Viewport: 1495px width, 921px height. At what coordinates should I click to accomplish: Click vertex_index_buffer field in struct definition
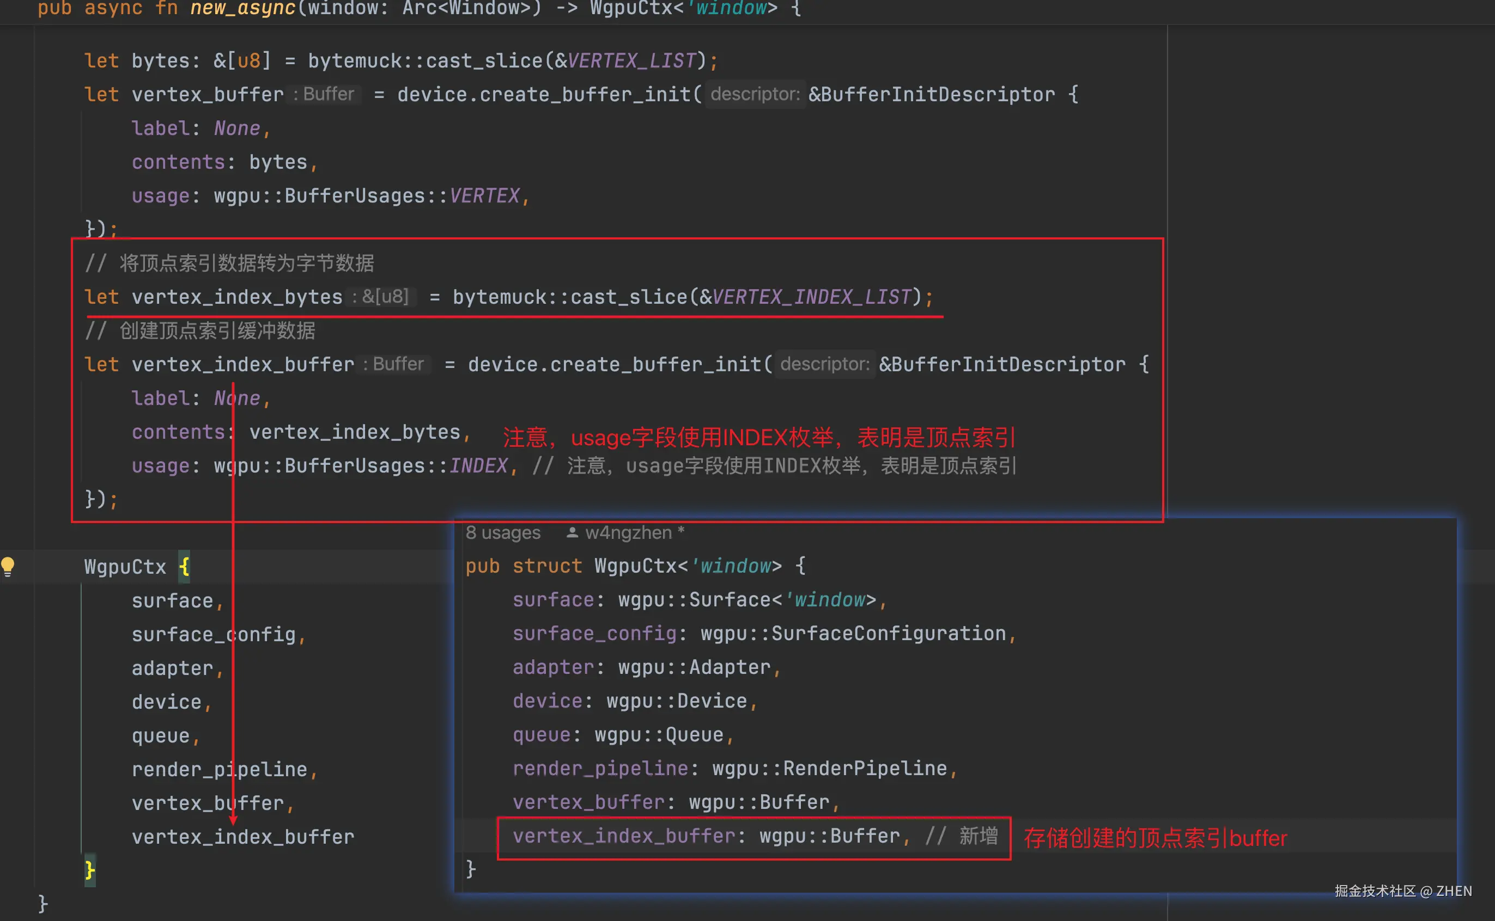pyautogui.click(x=624, y=836)
